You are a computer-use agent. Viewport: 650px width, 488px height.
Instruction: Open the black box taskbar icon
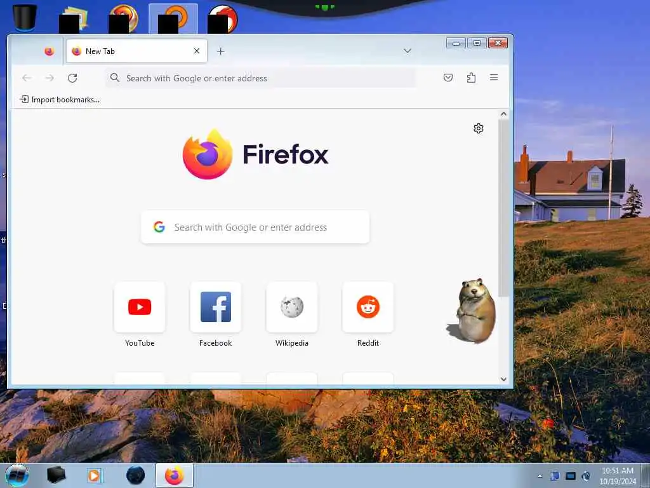pyautogui.click(x=56, y=475)
